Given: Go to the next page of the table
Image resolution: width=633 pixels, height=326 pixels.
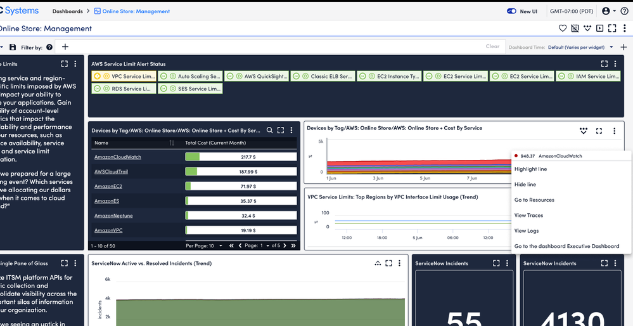Looking at the screenshot, I should [x=285, y=245].
